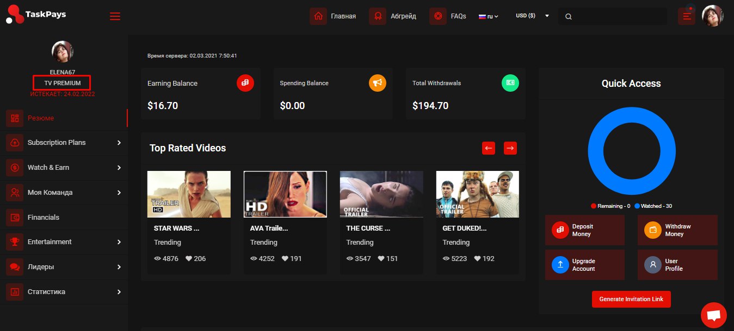The height and width of the screenshot is (331, 734).
Task: Expand Лидеры submenu chevron
Action: 119,267
